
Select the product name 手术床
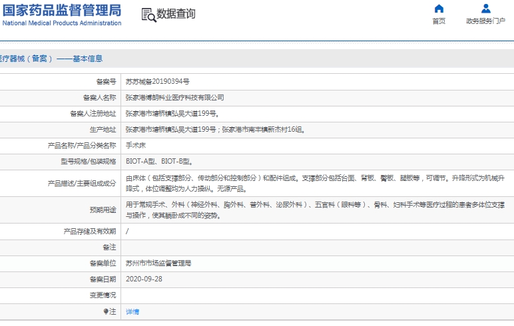coord(136,146)
